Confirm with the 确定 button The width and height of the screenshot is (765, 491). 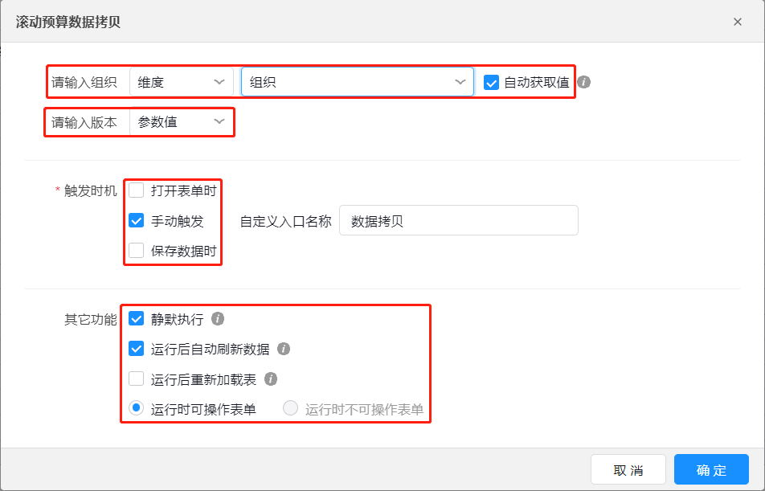[711, 470]
